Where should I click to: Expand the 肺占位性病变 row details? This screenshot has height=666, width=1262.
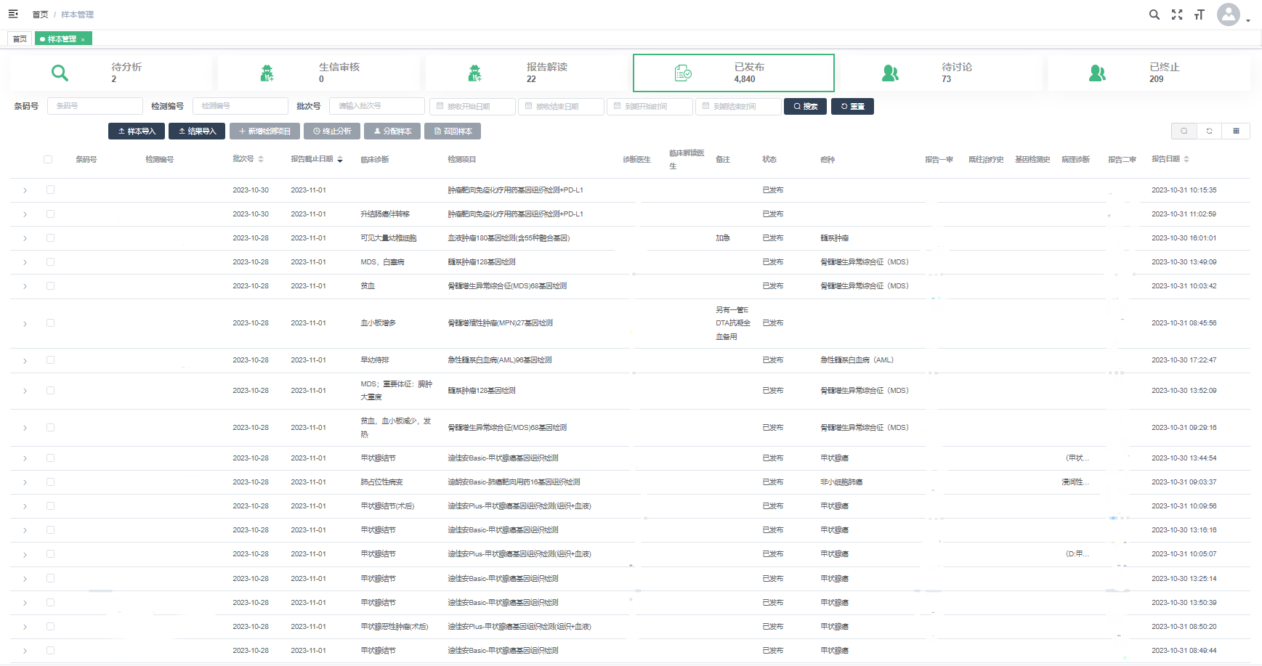pos(25,482)
